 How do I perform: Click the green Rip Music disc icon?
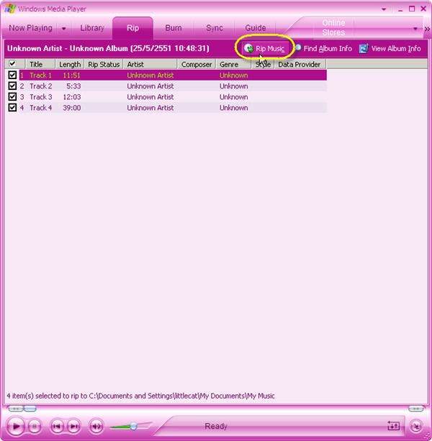[x=248, y=48]
